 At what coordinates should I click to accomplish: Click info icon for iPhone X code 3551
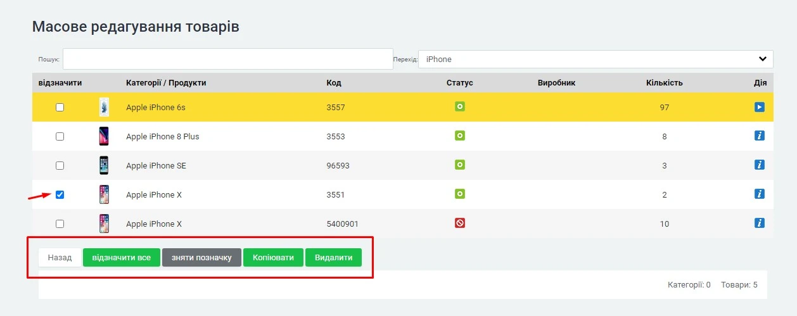tap(760, 194)
